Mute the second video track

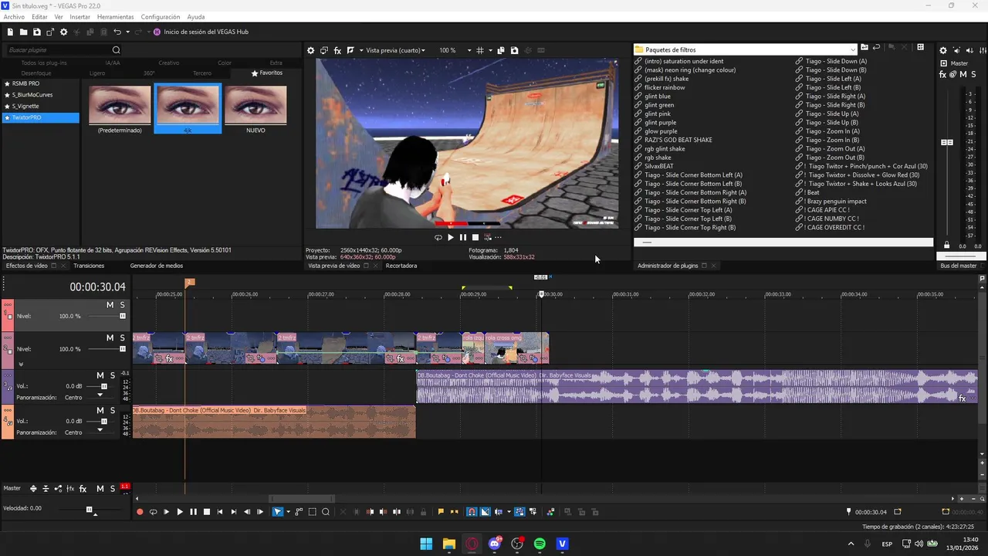pyautogui.click(x=110, y=338)
